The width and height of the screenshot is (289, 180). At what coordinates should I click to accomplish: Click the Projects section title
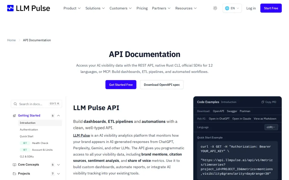pyautogui.click(x=24, y=174)
